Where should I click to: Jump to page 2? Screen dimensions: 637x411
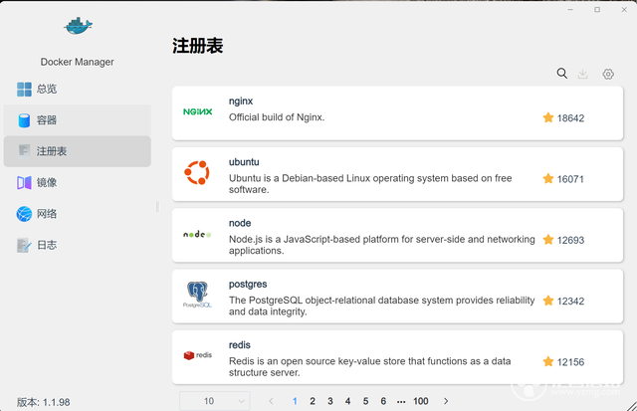click(x=313, y=401)
